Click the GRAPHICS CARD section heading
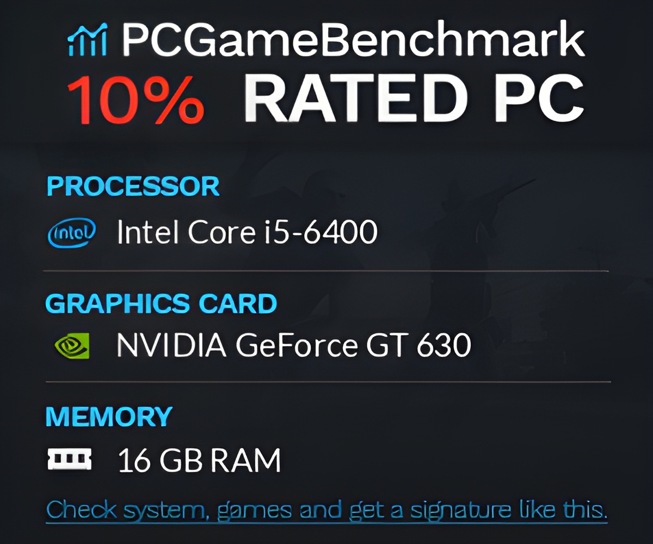653x544 pixels. tap(161, 304)
